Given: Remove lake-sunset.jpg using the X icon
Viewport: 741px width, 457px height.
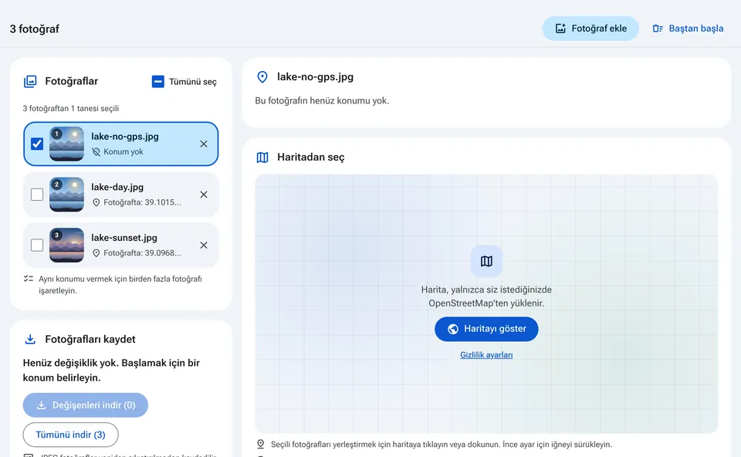Looking at the screenshot, I should pyautogui.click(x=204, y=245).
